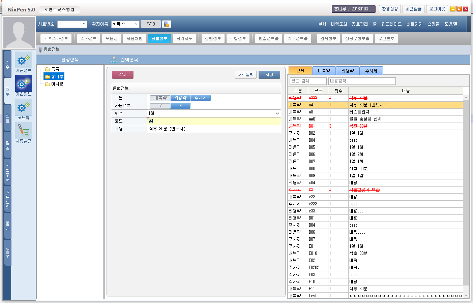
Task: Open the 환자이름 dropdown
Action: coord(136,24)
